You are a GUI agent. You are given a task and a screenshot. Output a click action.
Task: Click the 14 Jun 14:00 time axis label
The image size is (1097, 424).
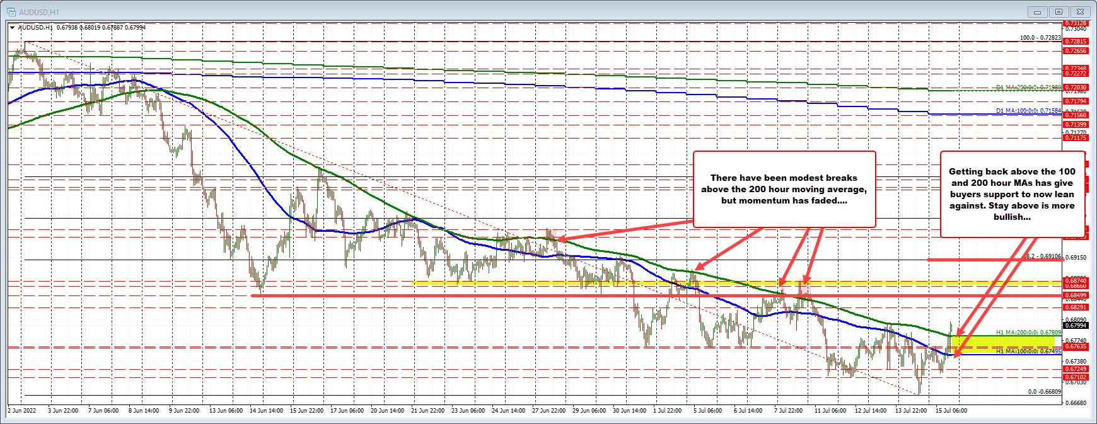point(267,410)
